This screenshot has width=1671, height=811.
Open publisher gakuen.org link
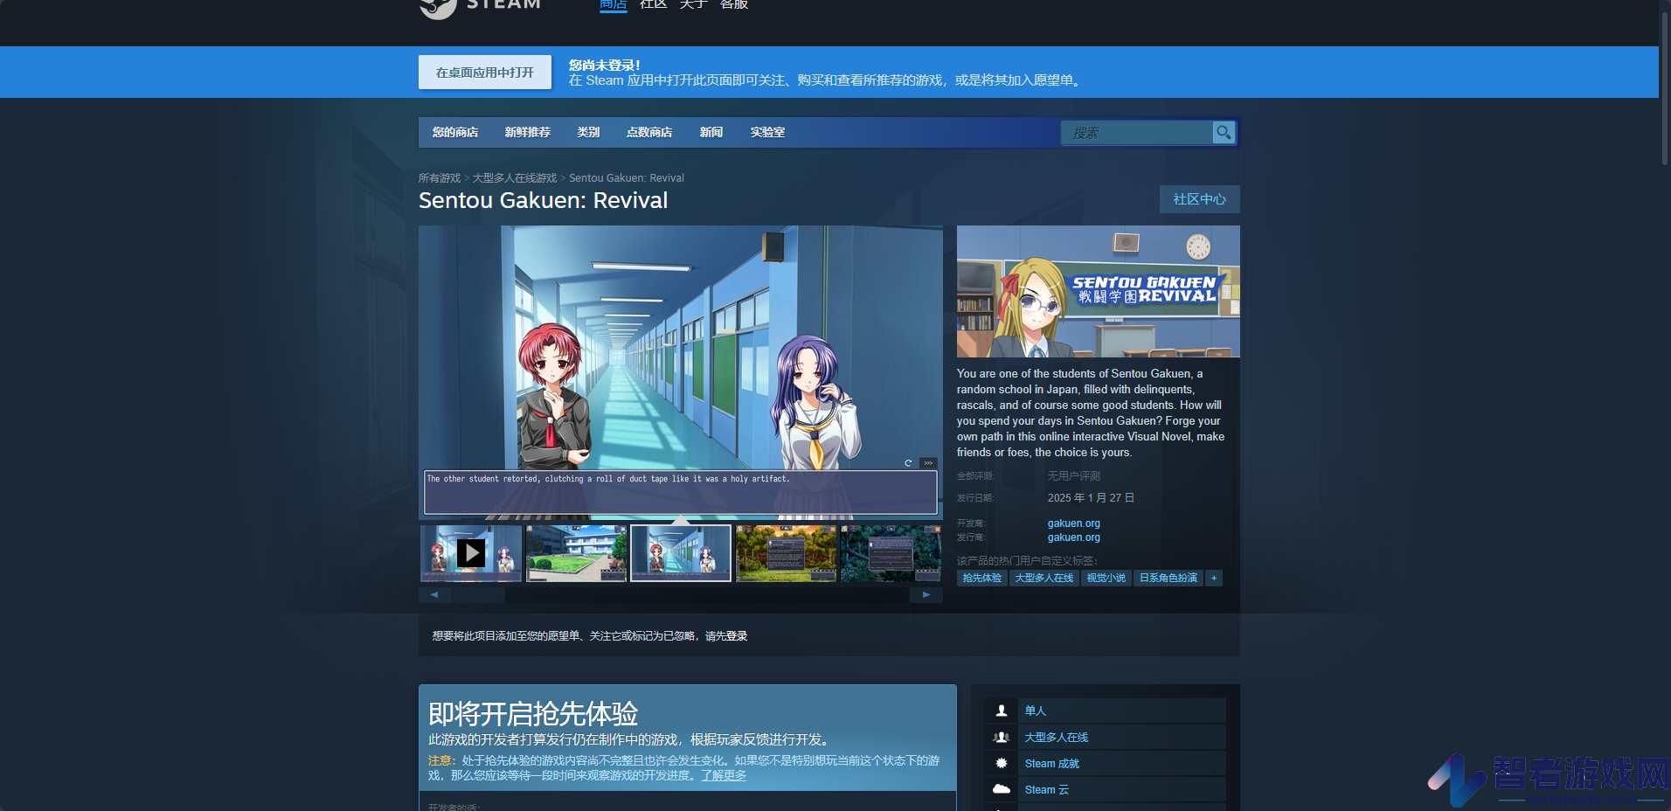tap(1074, 537)
